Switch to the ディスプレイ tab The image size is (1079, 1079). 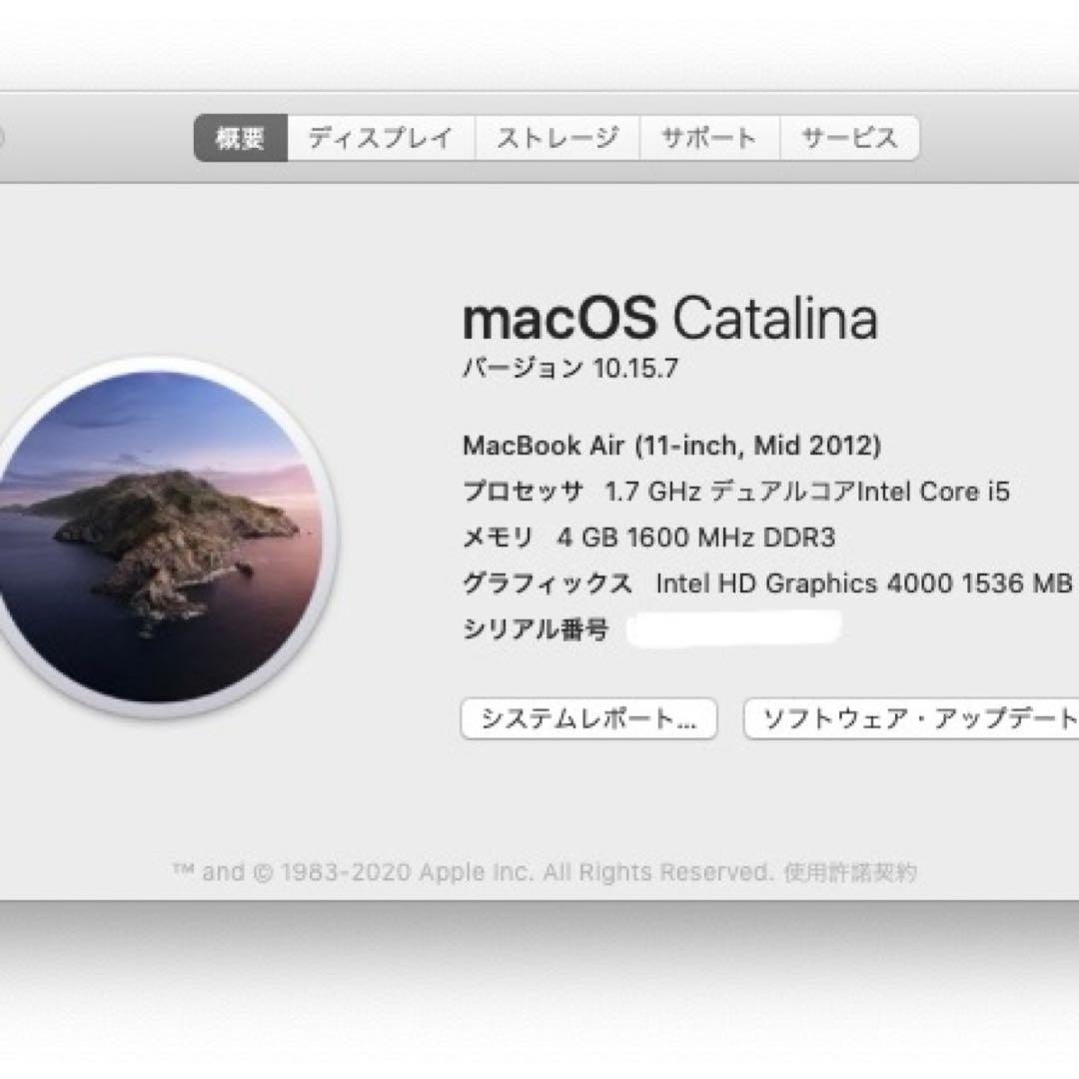380,139
